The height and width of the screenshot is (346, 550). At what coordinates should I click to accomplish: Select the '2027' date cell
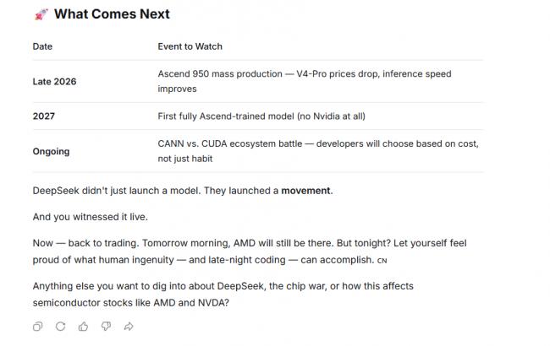[x=43, y=116]
